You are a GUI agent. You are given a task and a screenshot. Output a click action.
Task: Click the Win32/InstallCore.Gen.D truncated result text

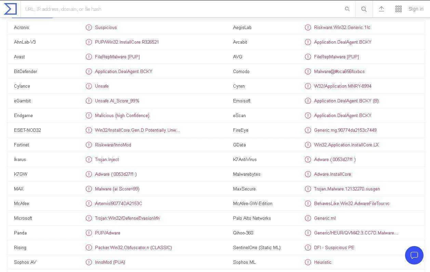tap(137, 130)
